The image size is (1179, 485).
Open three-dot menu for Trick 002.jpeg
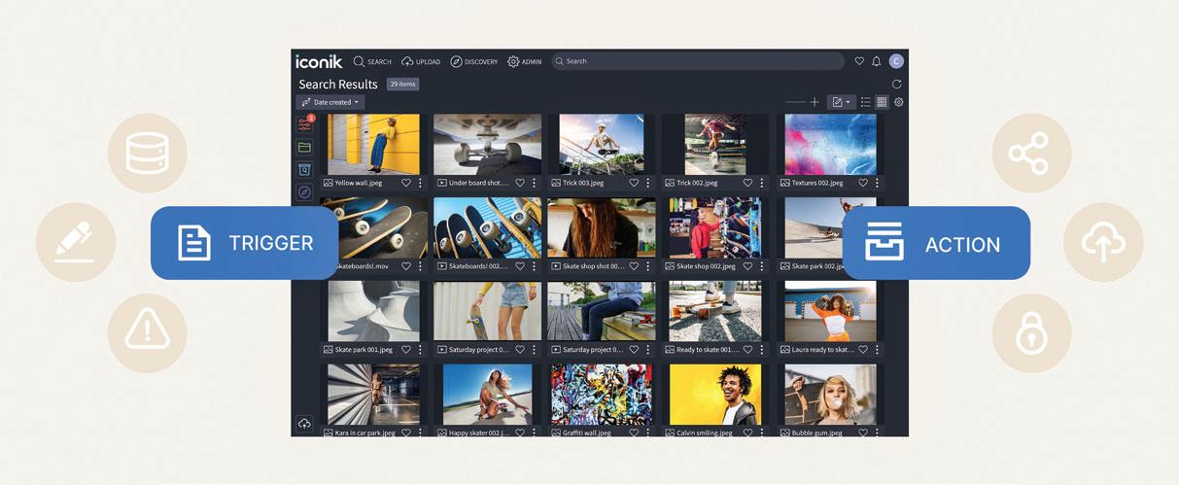click(762, 183)
